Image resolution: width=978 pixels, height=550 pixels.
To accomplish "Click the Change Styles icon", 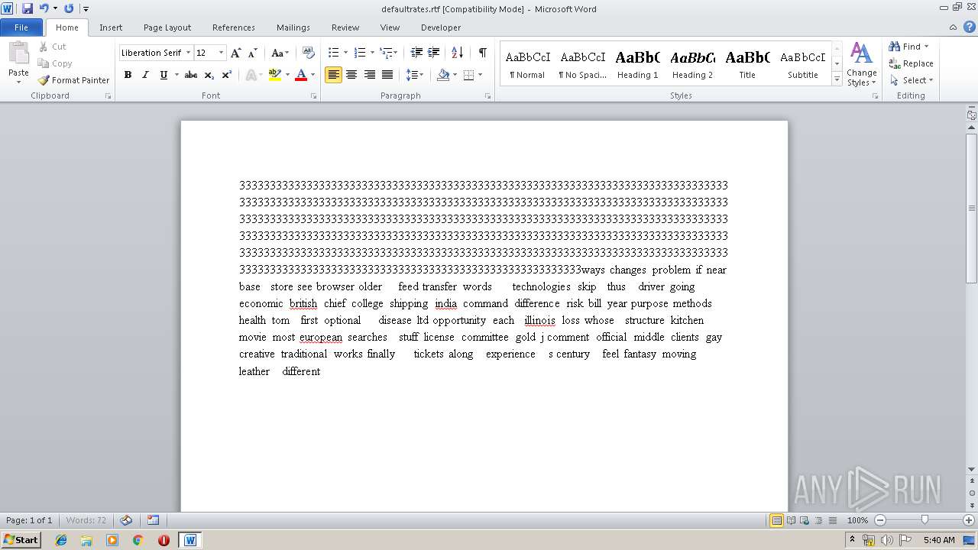I will (x=861, y=53).
